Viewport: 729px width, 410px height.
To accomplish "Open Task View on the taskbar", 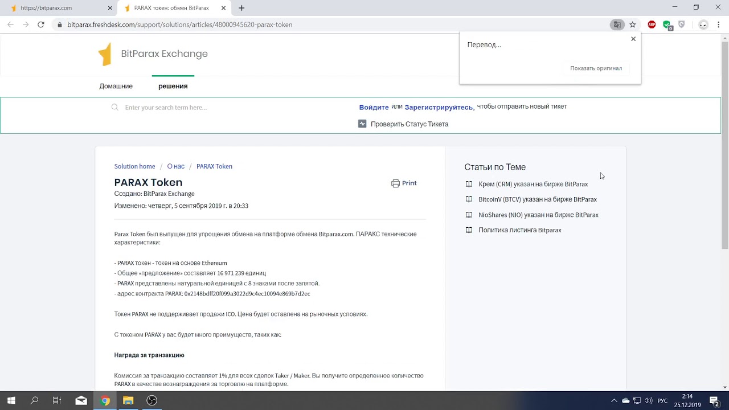I will coord(57,400).
